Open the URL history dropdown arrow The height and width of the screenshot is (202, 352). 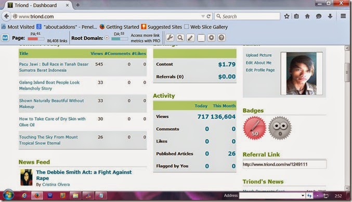point(203,16)
